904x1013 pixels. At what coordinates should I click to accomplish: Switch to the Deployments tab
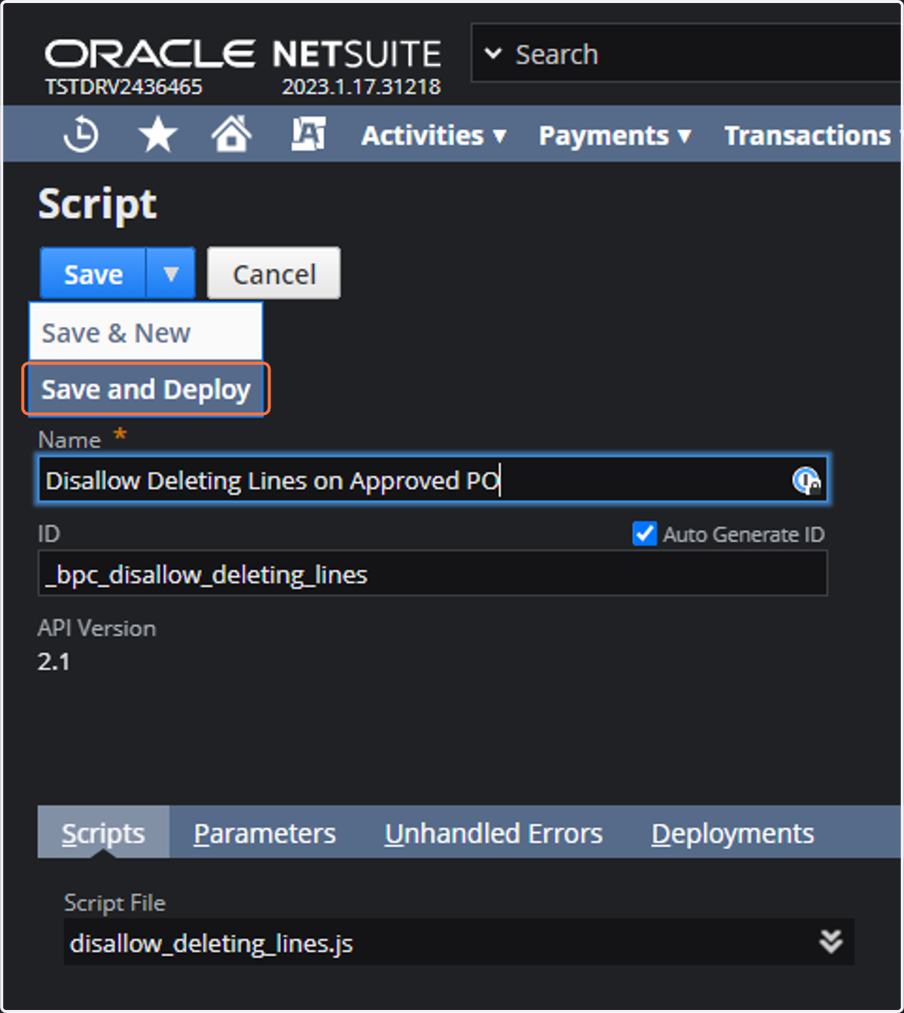coord(732,833)
